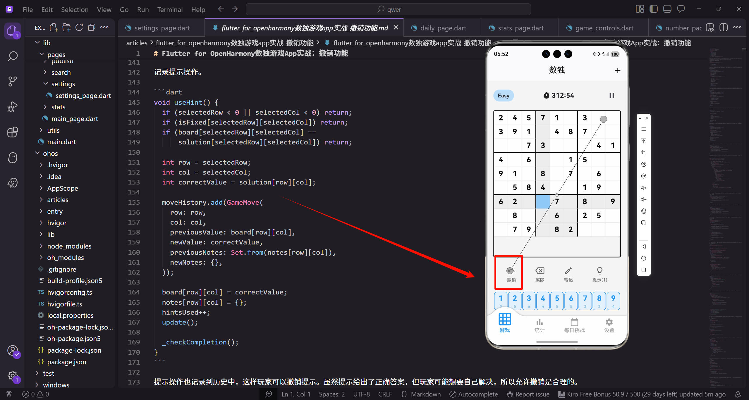Go back with the title bar arrow
This screenshot has height=400, width=749.
pos(221,9)
